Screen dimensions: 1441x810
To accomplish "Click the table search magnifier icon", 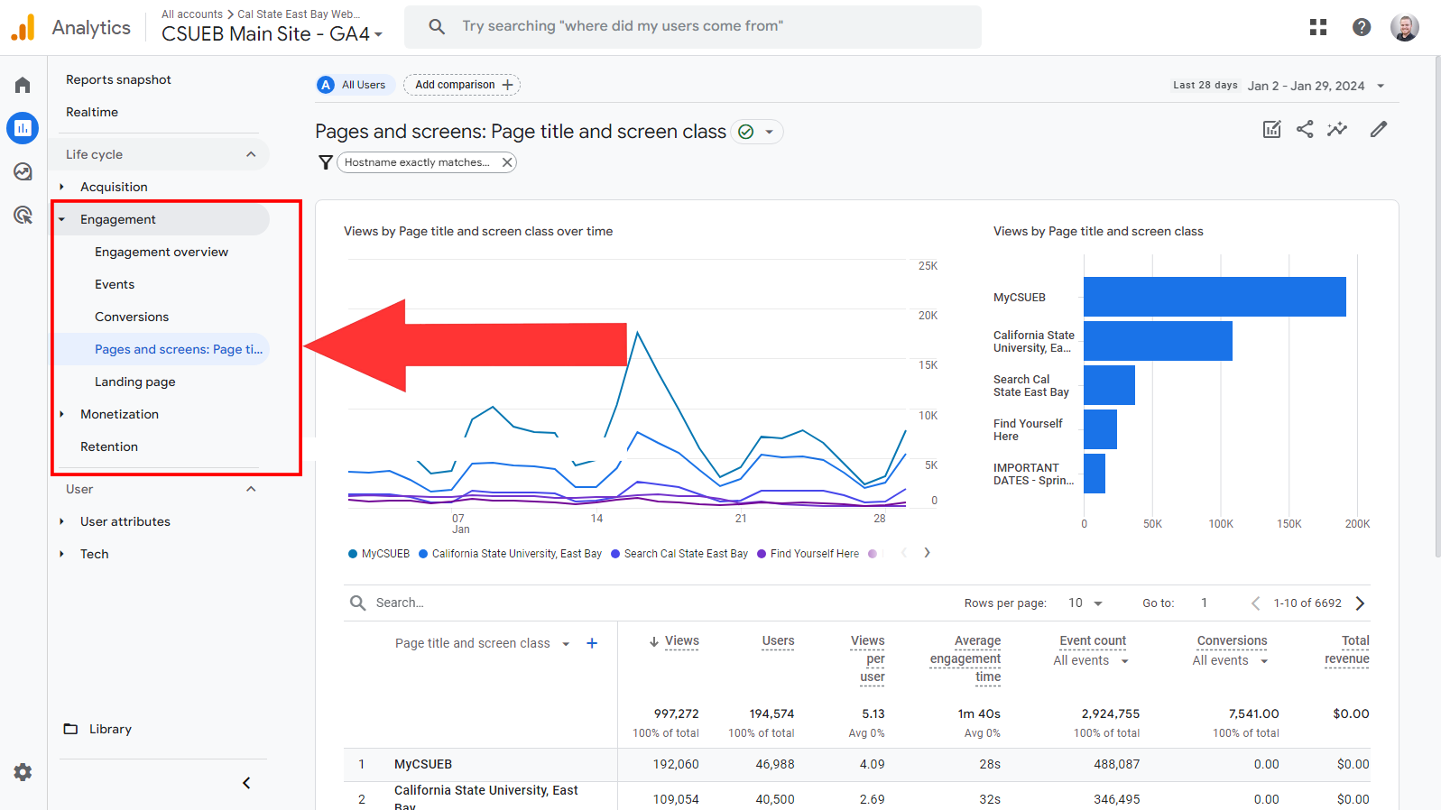I will click(357, 603).
